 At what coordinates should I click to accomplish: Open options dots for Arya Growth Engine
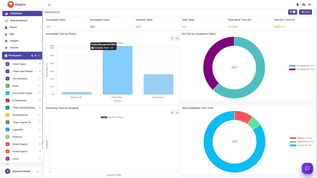[40, 93]
